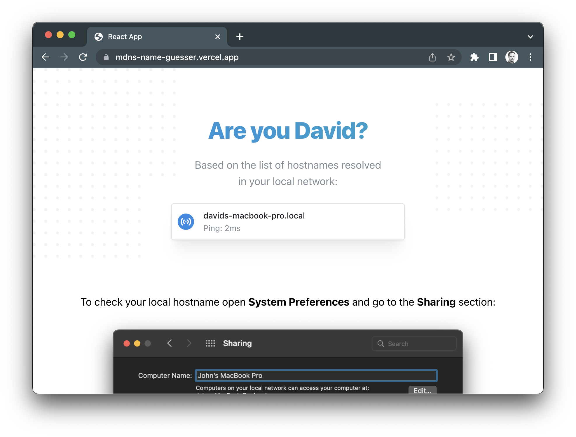This screenshot has width=576, height=437.
Task: Click the address bar URL field
Action: click(263, 57)
